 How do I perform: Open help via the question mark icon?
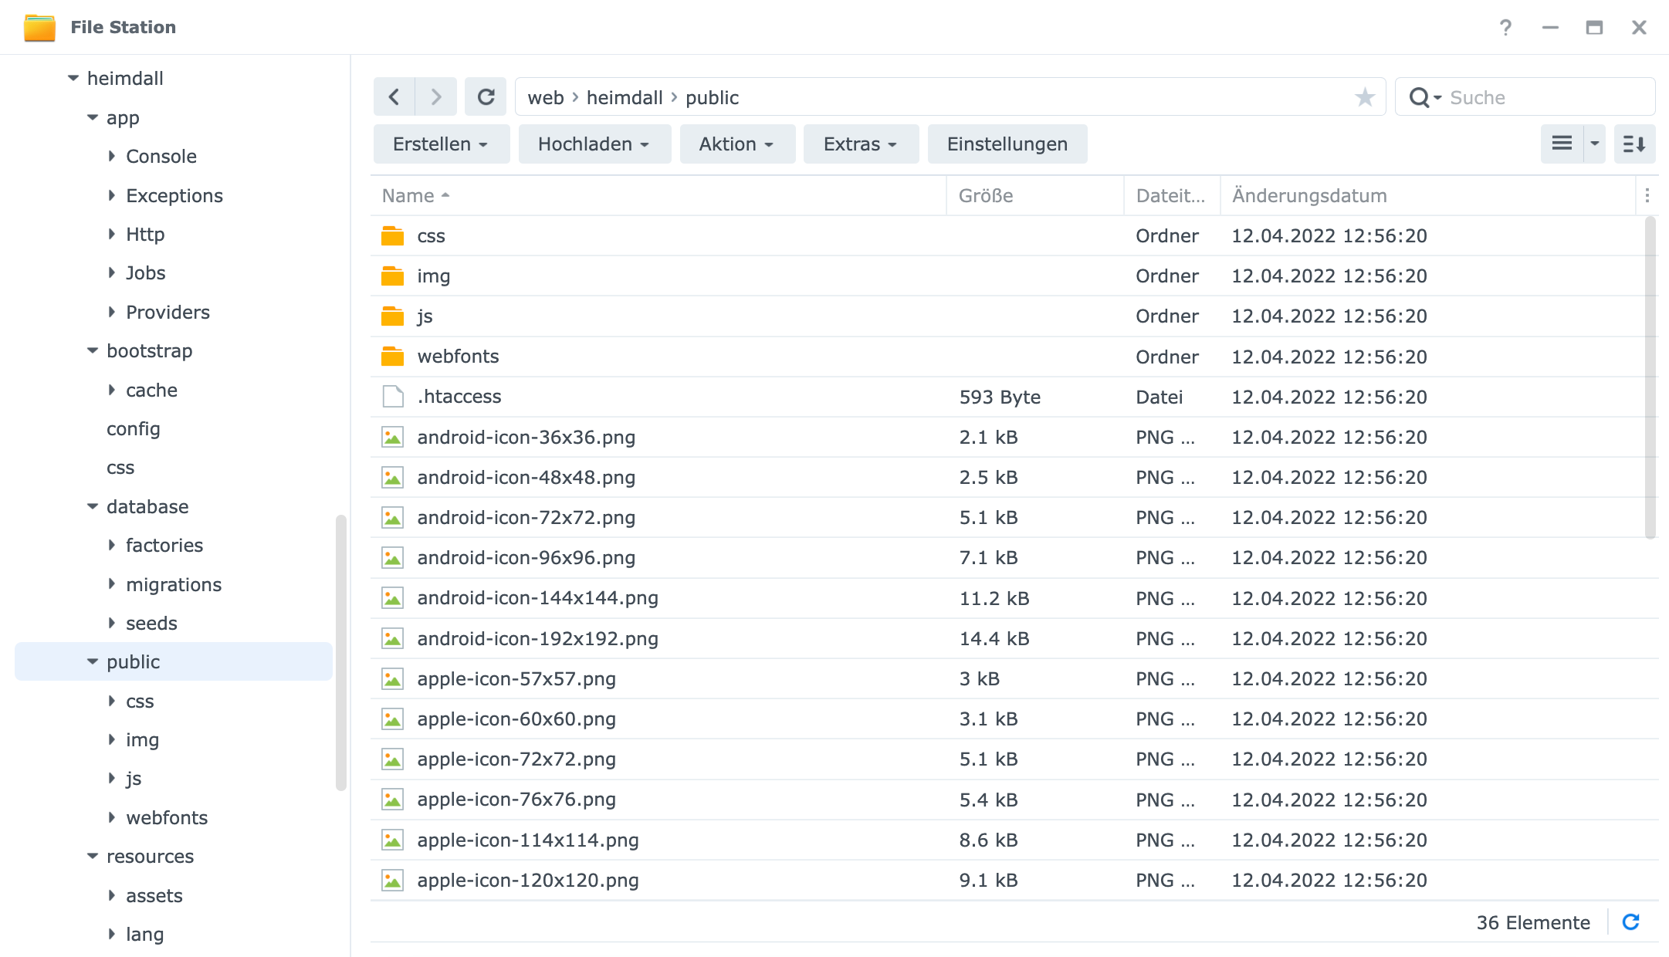[1506, 27]
